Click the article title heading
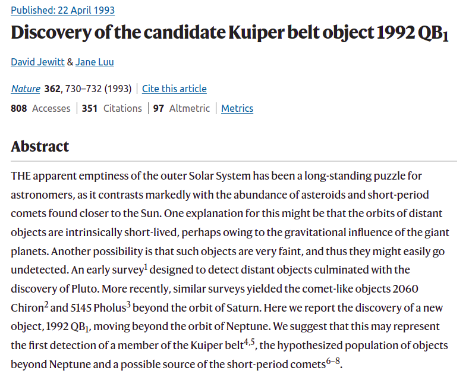The width and height of the screenshot is (469, 383). (x=229, y=33)
